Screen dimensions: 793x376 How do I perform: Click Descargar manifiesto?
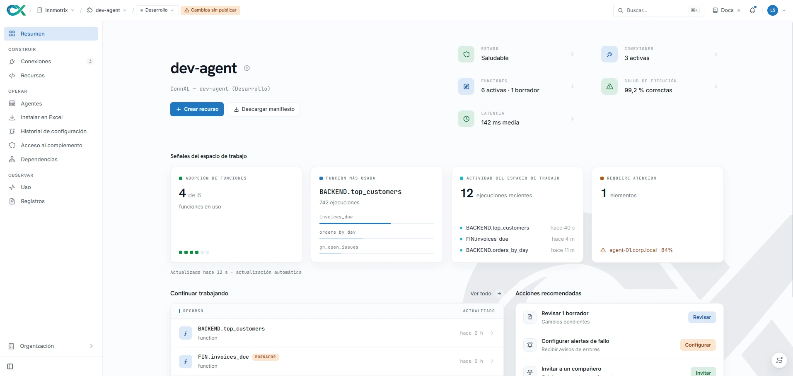(264, 109)
